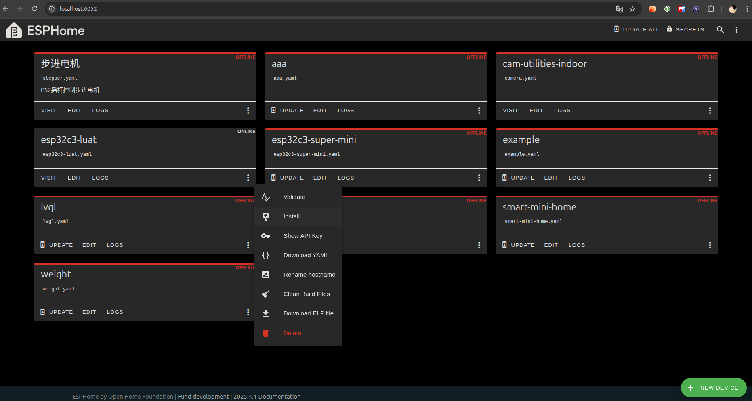The height and width of the screenshot is (401, 752).
Task: Choose Clean Build Files menu entry
Action: 298,294
